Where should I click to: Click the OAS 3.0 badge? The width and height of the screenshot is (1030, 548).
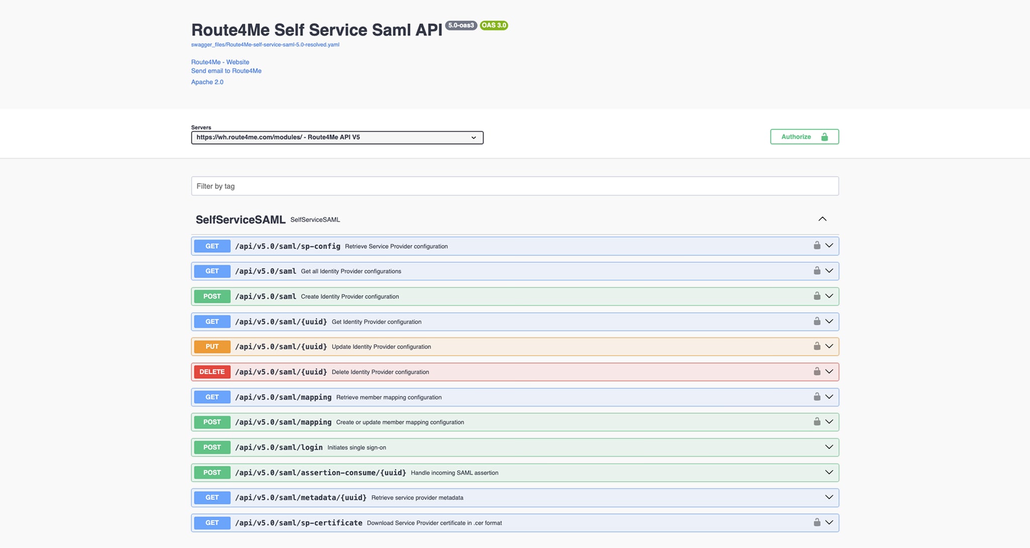494,25
